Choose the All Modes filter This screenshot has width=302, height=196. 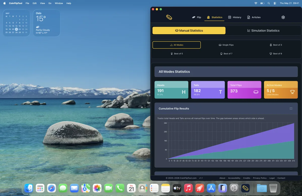[x=177, y=45]
